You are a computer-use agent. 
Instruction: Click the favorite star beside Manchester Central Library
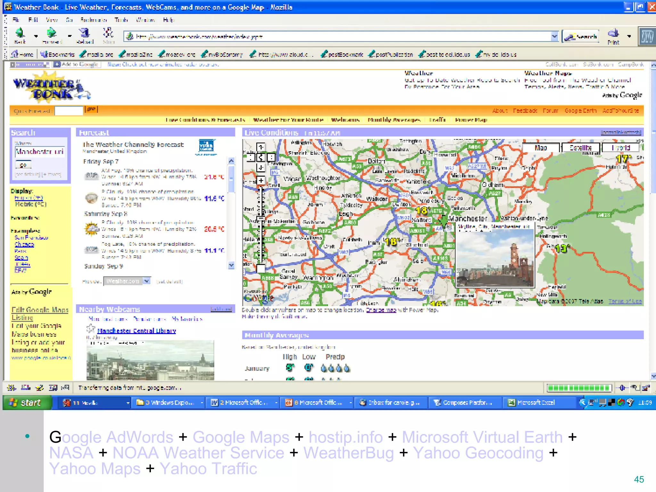(91, 329)
